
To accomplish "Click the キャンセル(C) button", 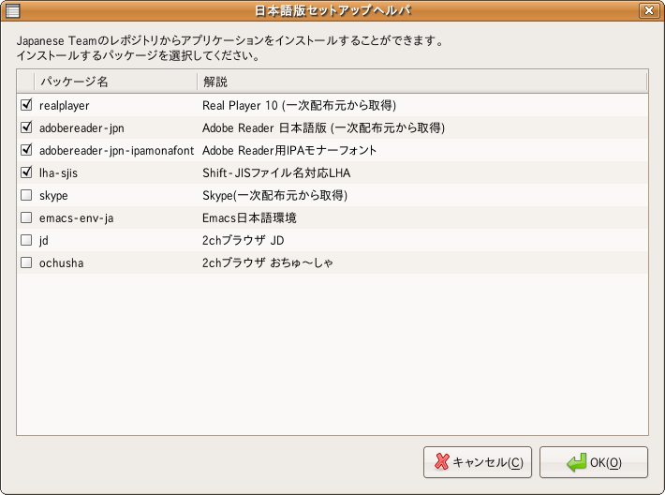I will click(x=478, y=462).
